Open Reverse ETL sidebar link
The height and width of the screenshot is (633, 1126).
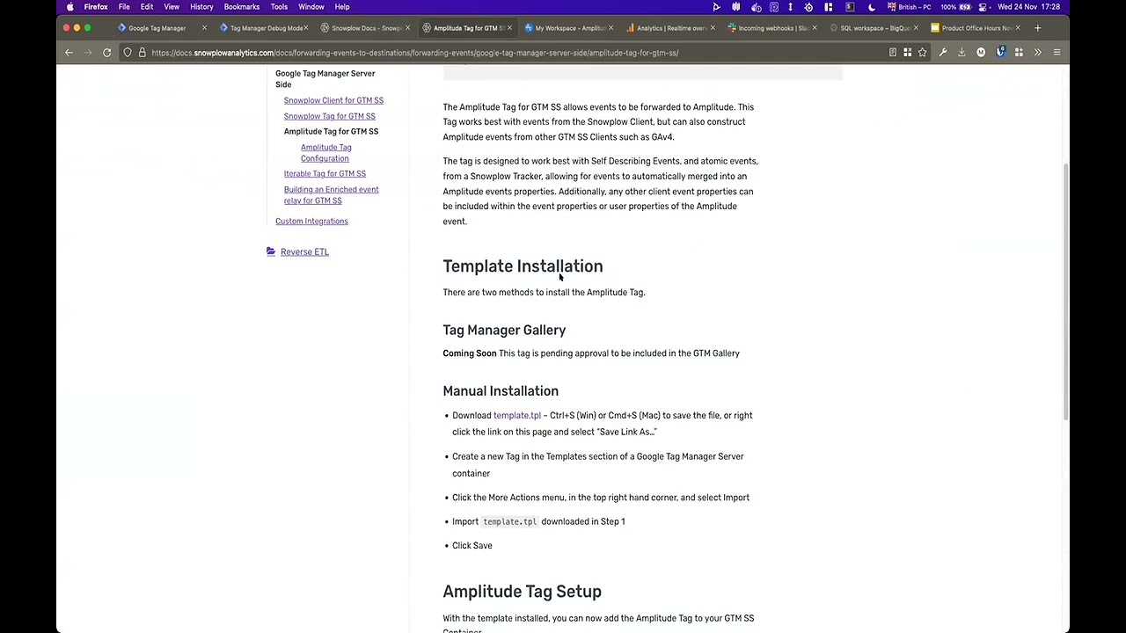(x=304, y=251)
